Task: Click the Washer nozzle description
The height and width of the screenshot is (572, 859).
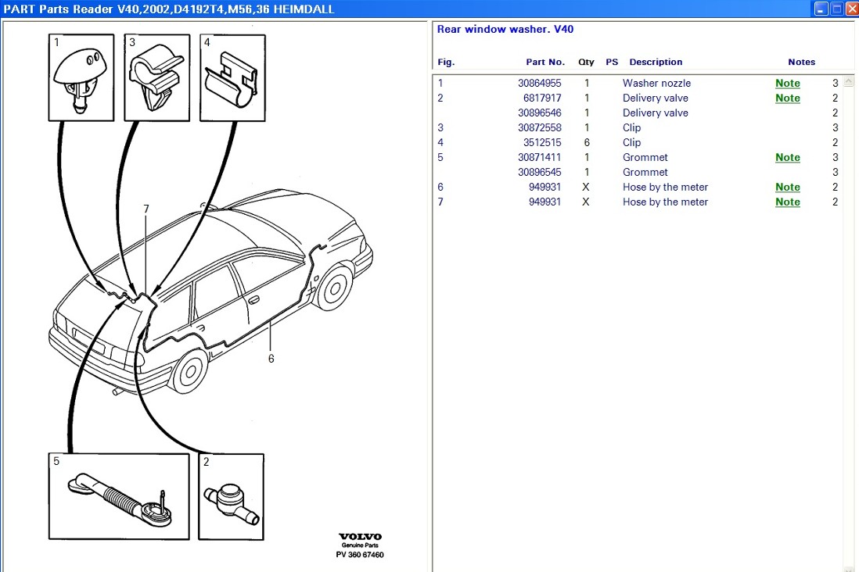Action: point(656,83)
